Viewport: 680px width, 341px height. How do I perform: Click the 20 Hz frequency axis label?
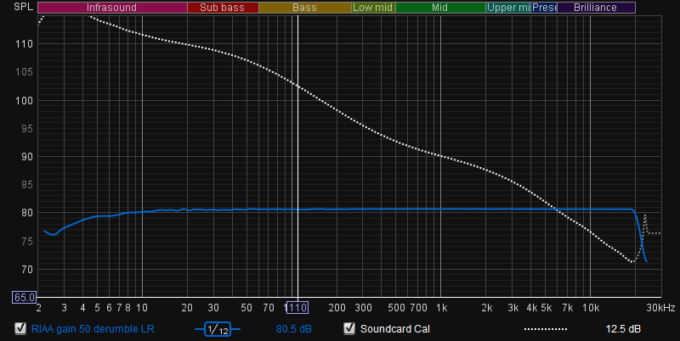pyautogui.click(x=187, y=308)
